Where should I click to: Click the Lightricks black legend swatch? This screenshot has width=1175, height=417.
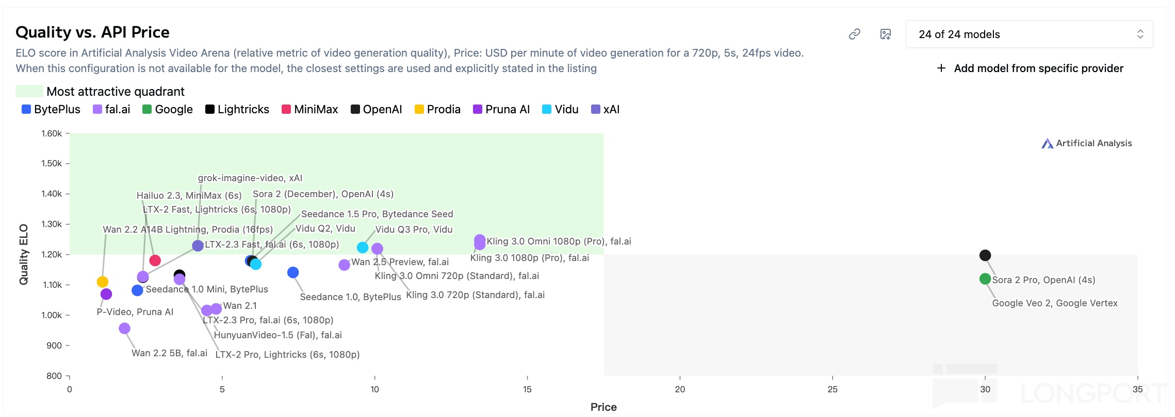coord(210,109)
